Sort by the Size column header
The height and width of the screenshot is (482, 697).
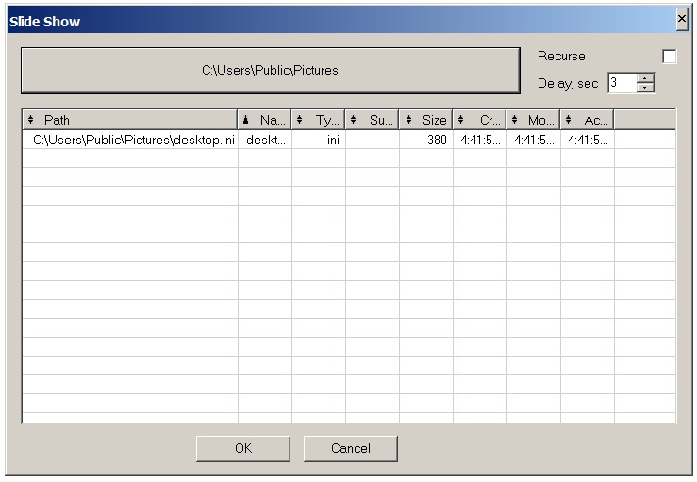426,120
